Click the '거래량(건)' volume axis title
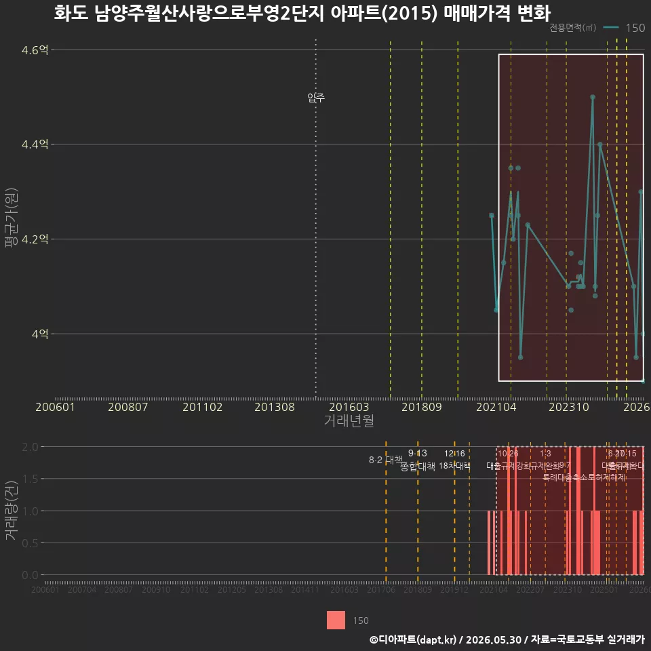651x651 pixels. [12, 510]
